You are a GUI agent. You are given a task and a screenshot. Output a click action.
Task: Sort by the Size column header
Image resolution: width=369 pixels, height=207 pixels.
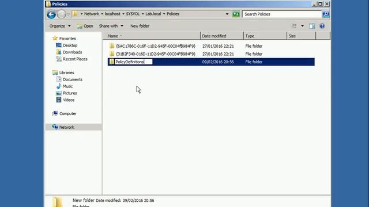tap(301, 36)
